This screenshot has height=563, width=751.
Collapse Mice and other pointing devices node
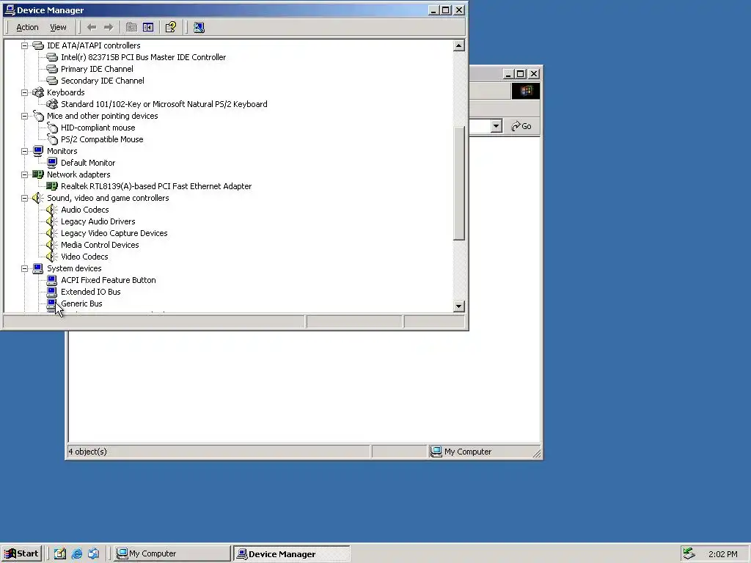click(x=24, y=116)
